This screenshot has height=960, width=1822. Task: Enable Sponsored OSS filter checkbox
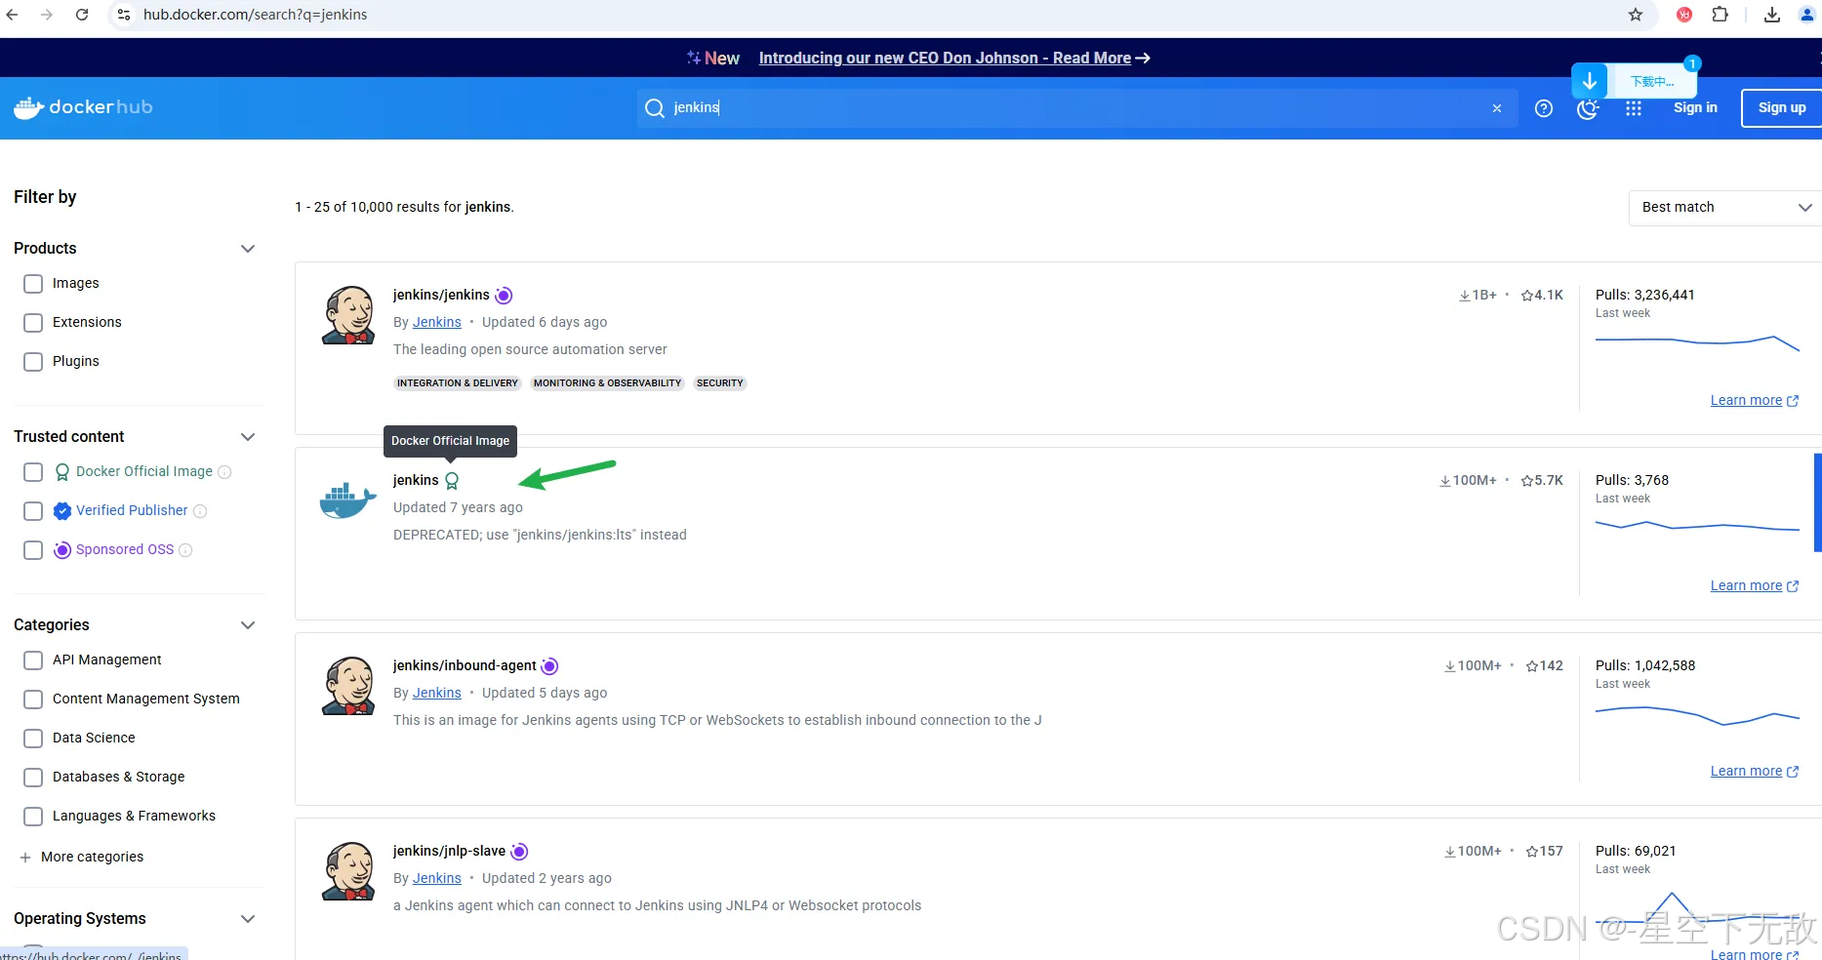tap(33, 550)
